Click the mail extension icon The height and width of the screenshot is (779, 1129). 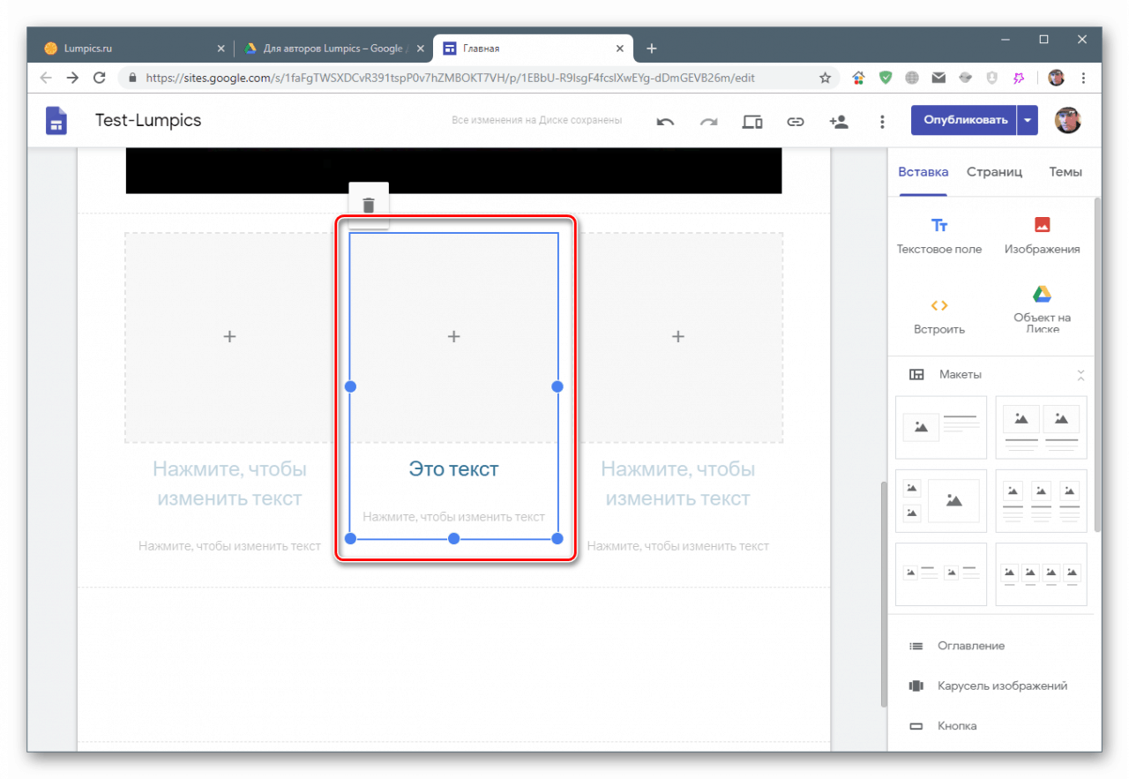[938, 78]
